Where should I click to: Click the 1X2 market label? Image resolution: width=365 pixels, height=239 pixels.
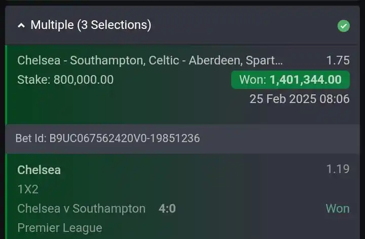click(x=28, y=189)
